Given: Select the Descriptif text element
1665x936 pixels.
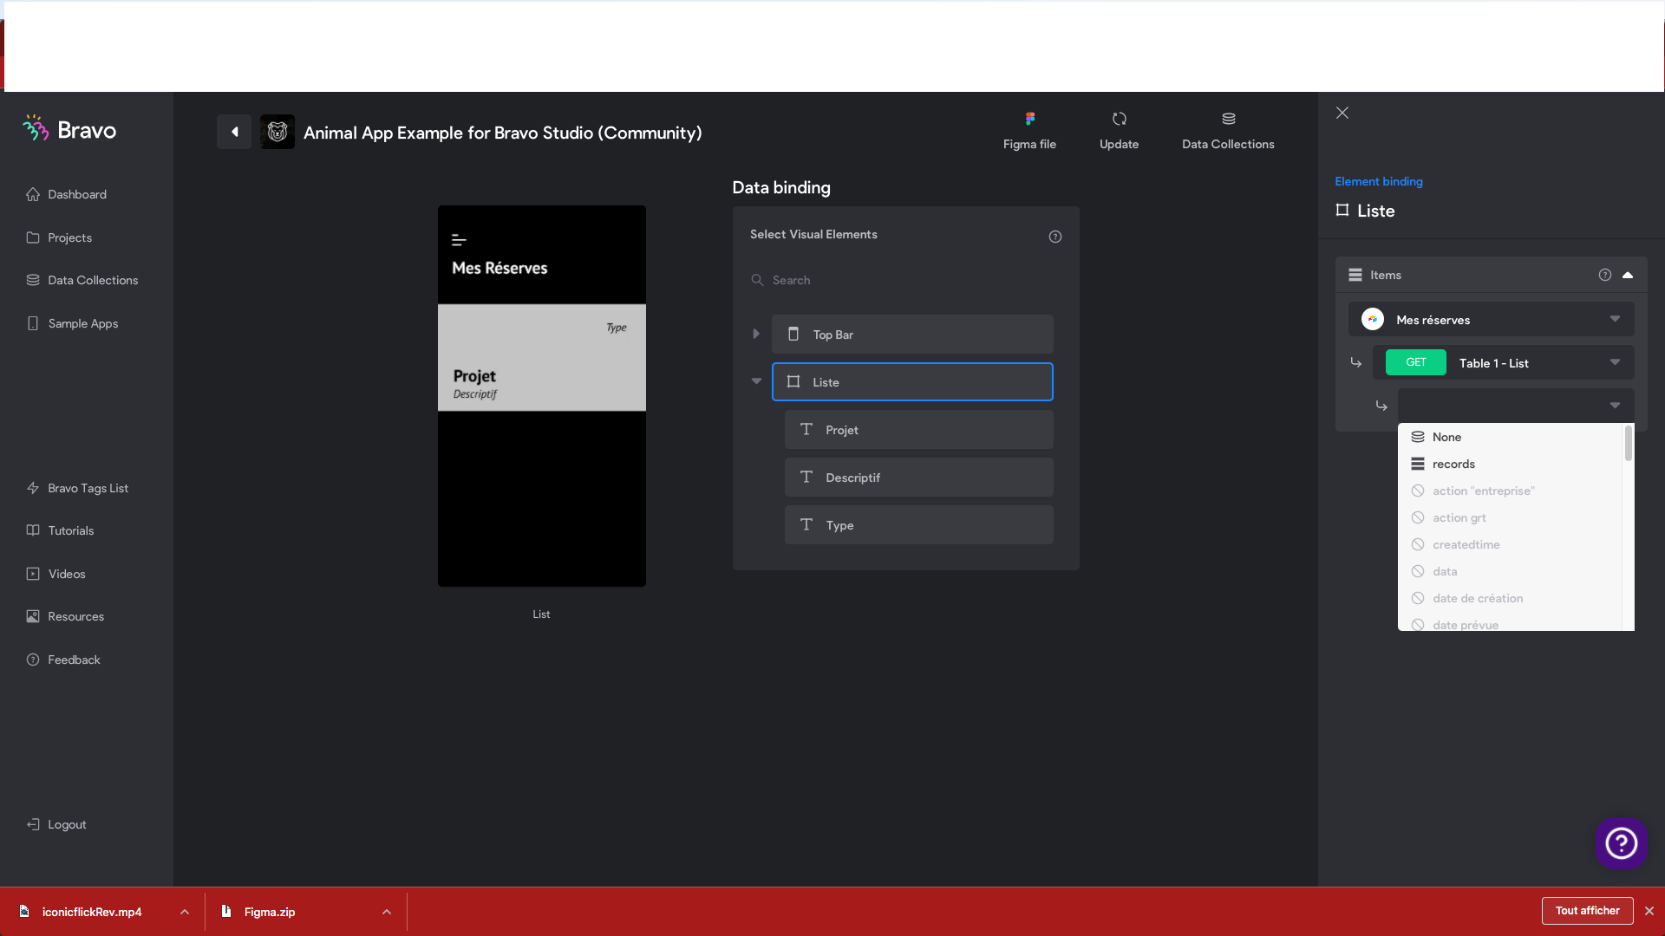Looking at the screenshot, I should tap(919, 478).
